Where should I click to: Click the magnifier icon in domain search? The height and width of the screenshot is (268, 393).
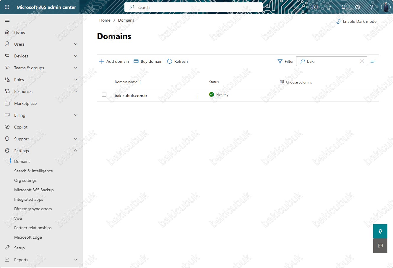303,61
